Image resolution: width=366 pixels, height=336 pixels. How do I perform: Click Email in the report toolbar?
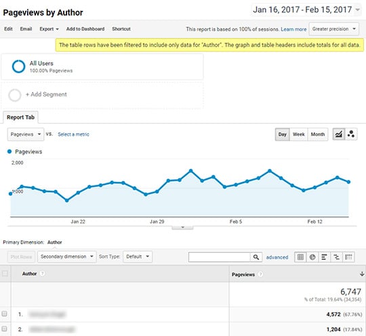pos(26,29)
